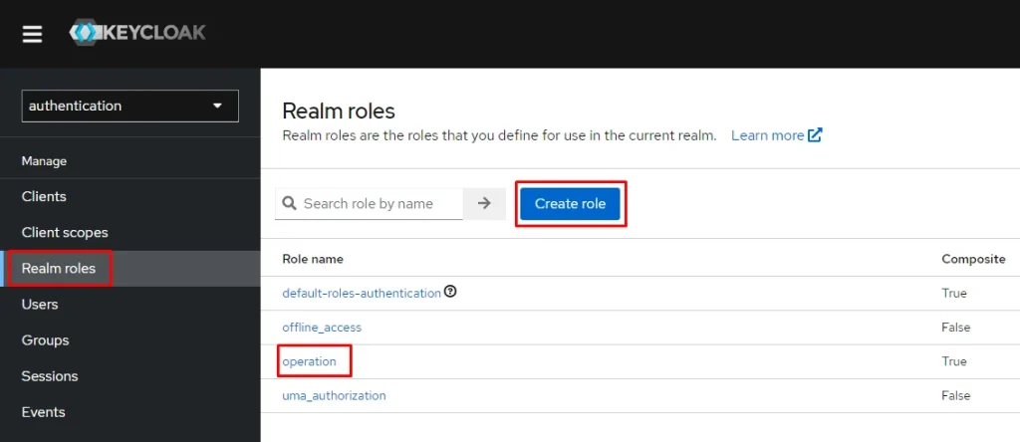Viewport: 1020px width, 442px height.
Task: Open Events in the sidebar
Action: point(43,411)
